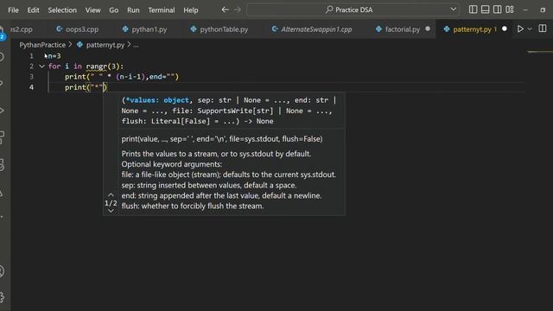Viewport: 553px width, 311px height.
Task: Click line number 3 in the gutter
Action: coord(31,77)
